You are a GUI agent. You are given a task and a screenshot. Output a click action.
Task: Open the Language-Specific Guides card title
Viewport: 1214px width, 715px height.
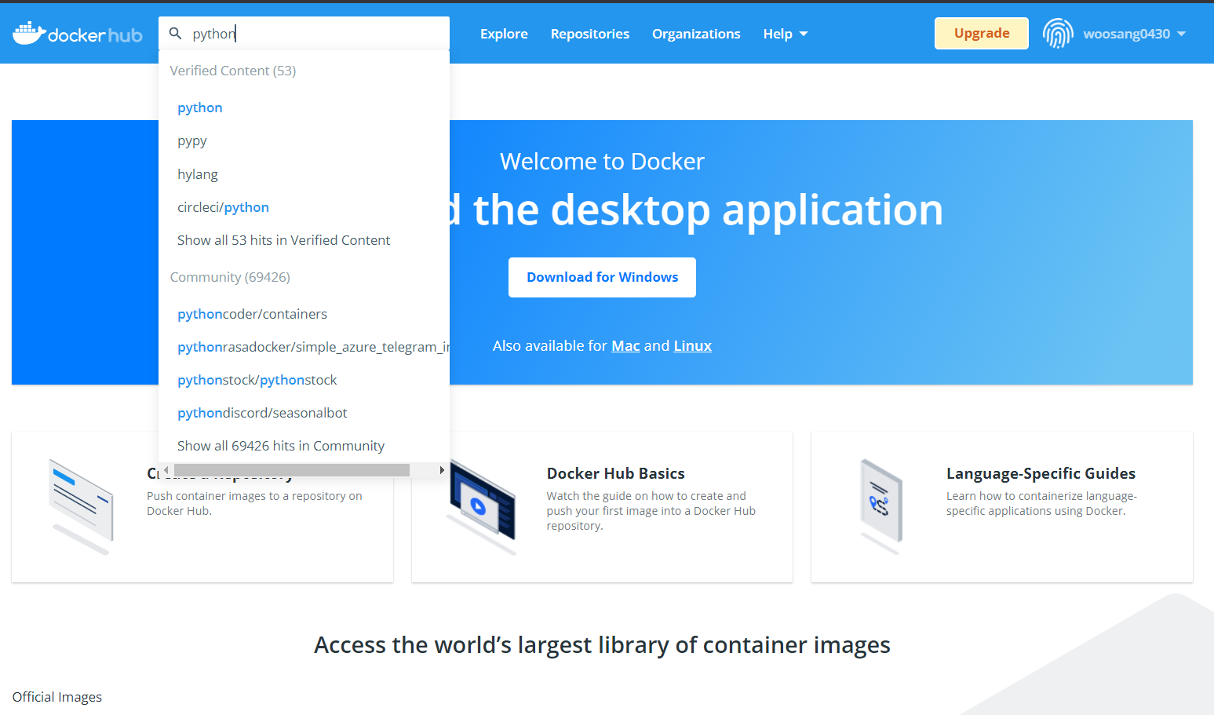click(x=1041, y=473)
